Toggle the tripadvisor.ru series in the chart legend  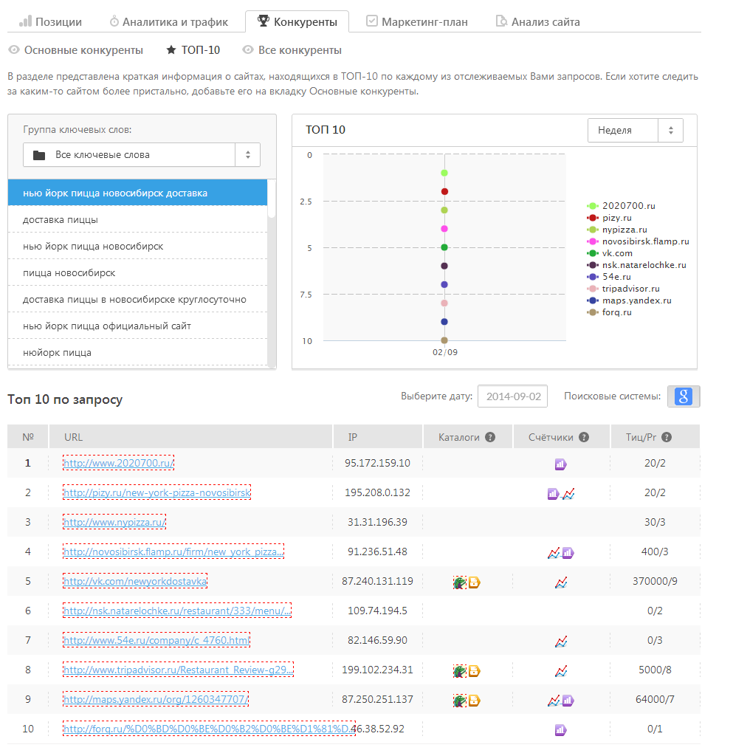click(x=623, y=289)
